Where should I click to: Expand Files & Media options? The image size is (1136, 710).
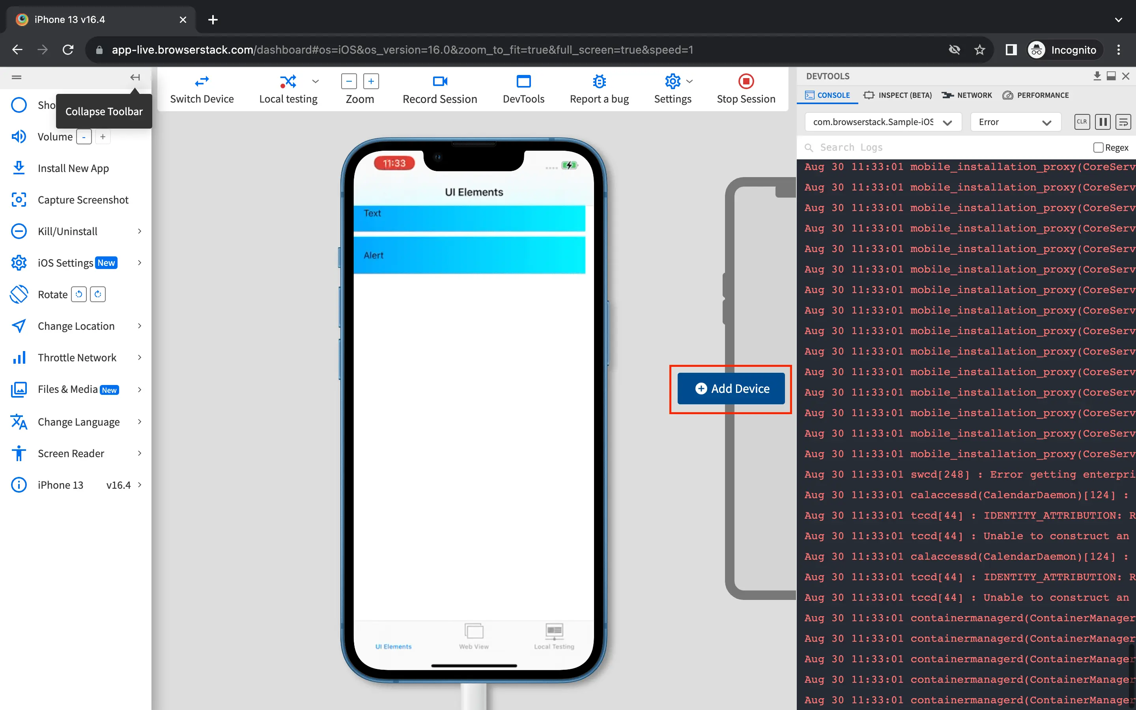point(139,389)
